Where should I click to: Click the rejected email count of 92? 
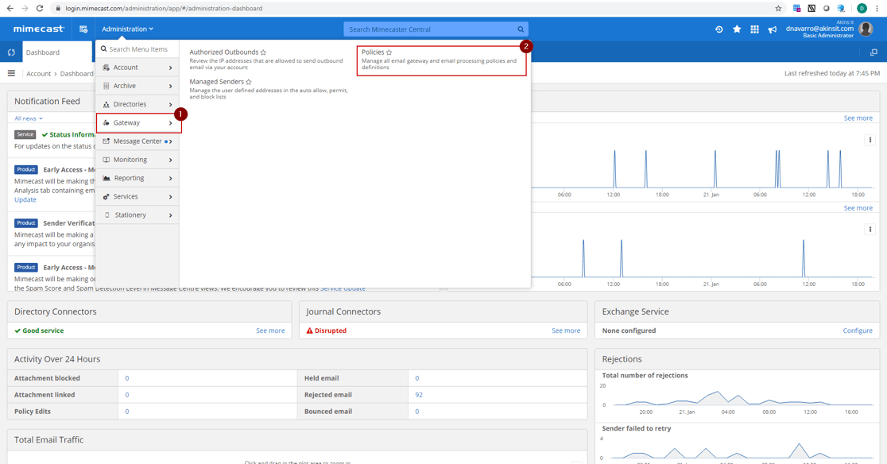(417, 394)
